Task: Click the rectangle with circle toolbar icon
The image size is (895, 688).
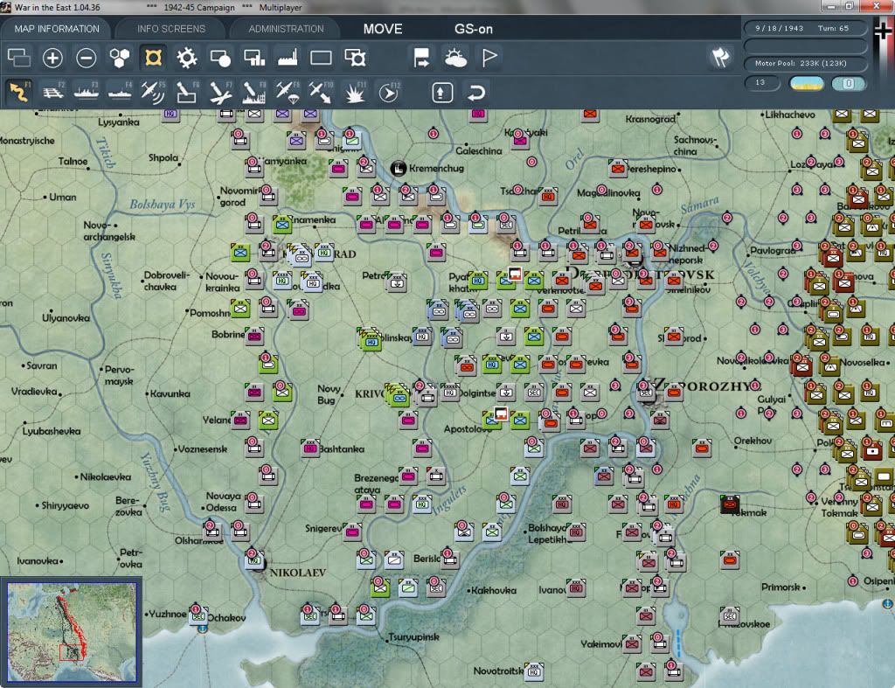Action: point(220,58)
